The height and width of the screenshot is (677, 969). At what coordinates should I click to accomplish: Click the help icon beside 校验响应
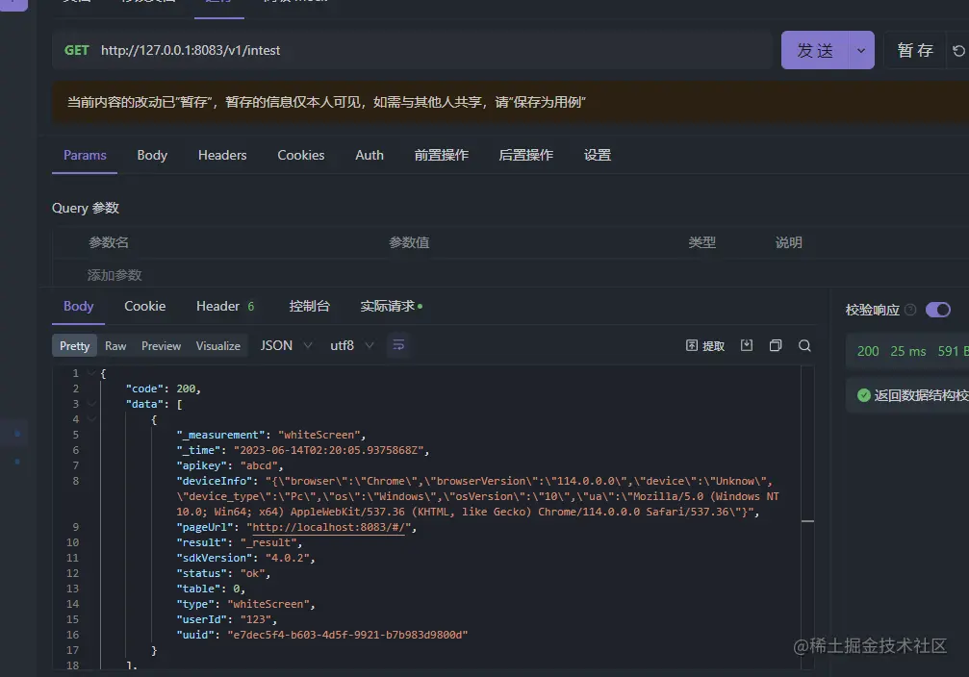pyautogui.click(x=910, y=310)
